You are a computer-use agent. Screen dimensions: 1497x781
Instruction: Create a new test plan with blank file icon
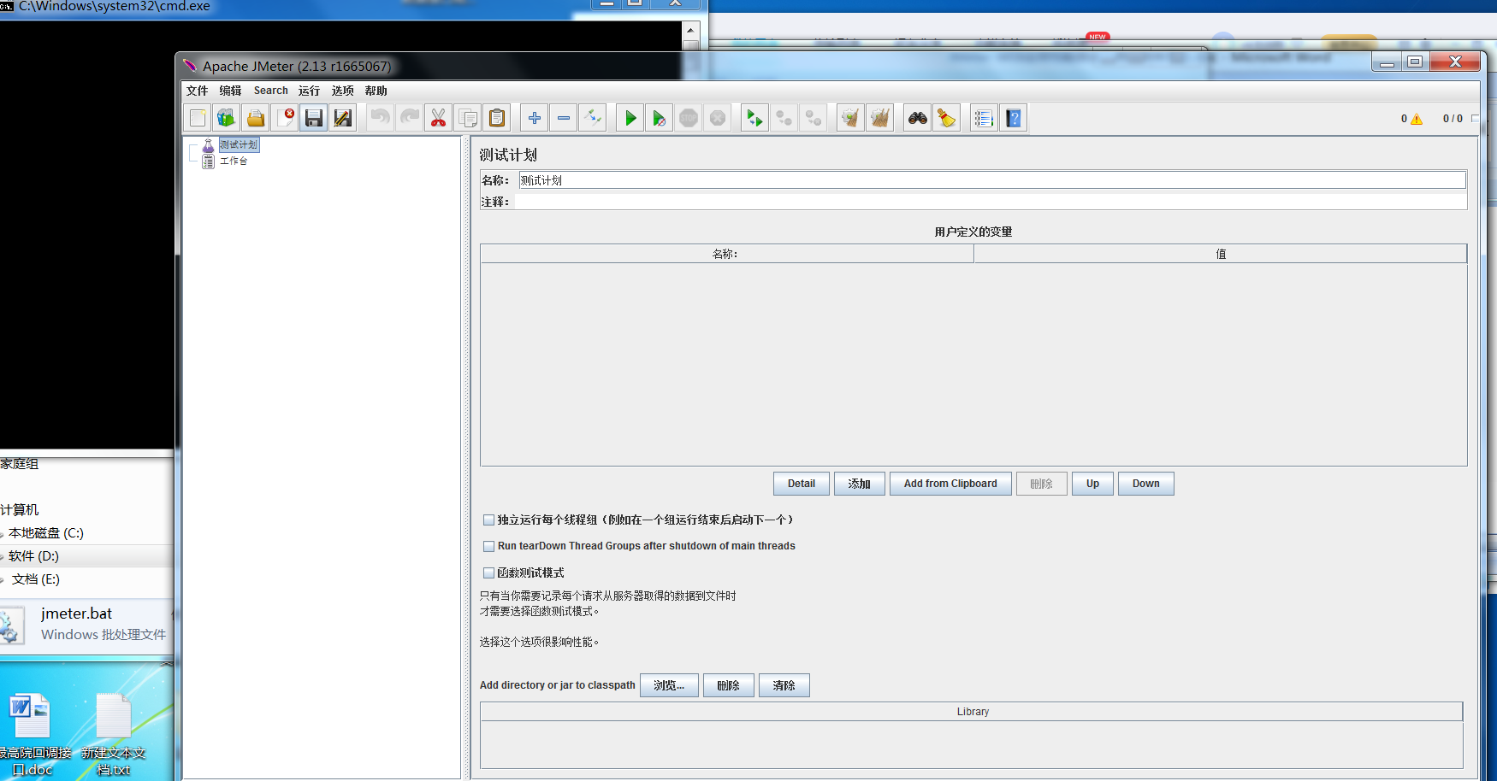pyautogui.click(x=196, y=117)
